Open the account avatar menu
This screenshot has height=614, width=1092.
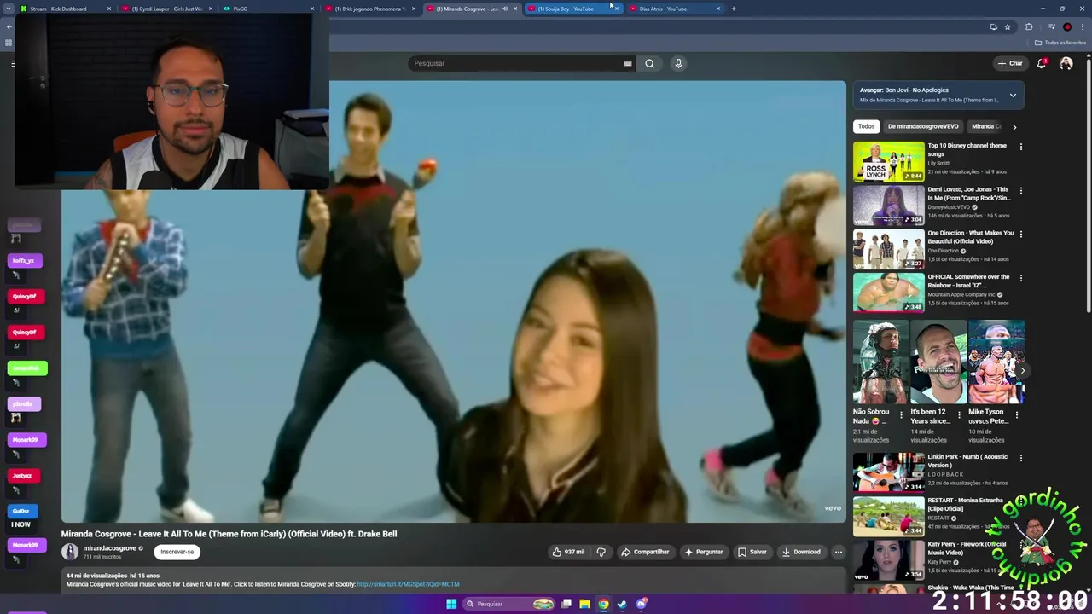click(x=1066, y=63)
